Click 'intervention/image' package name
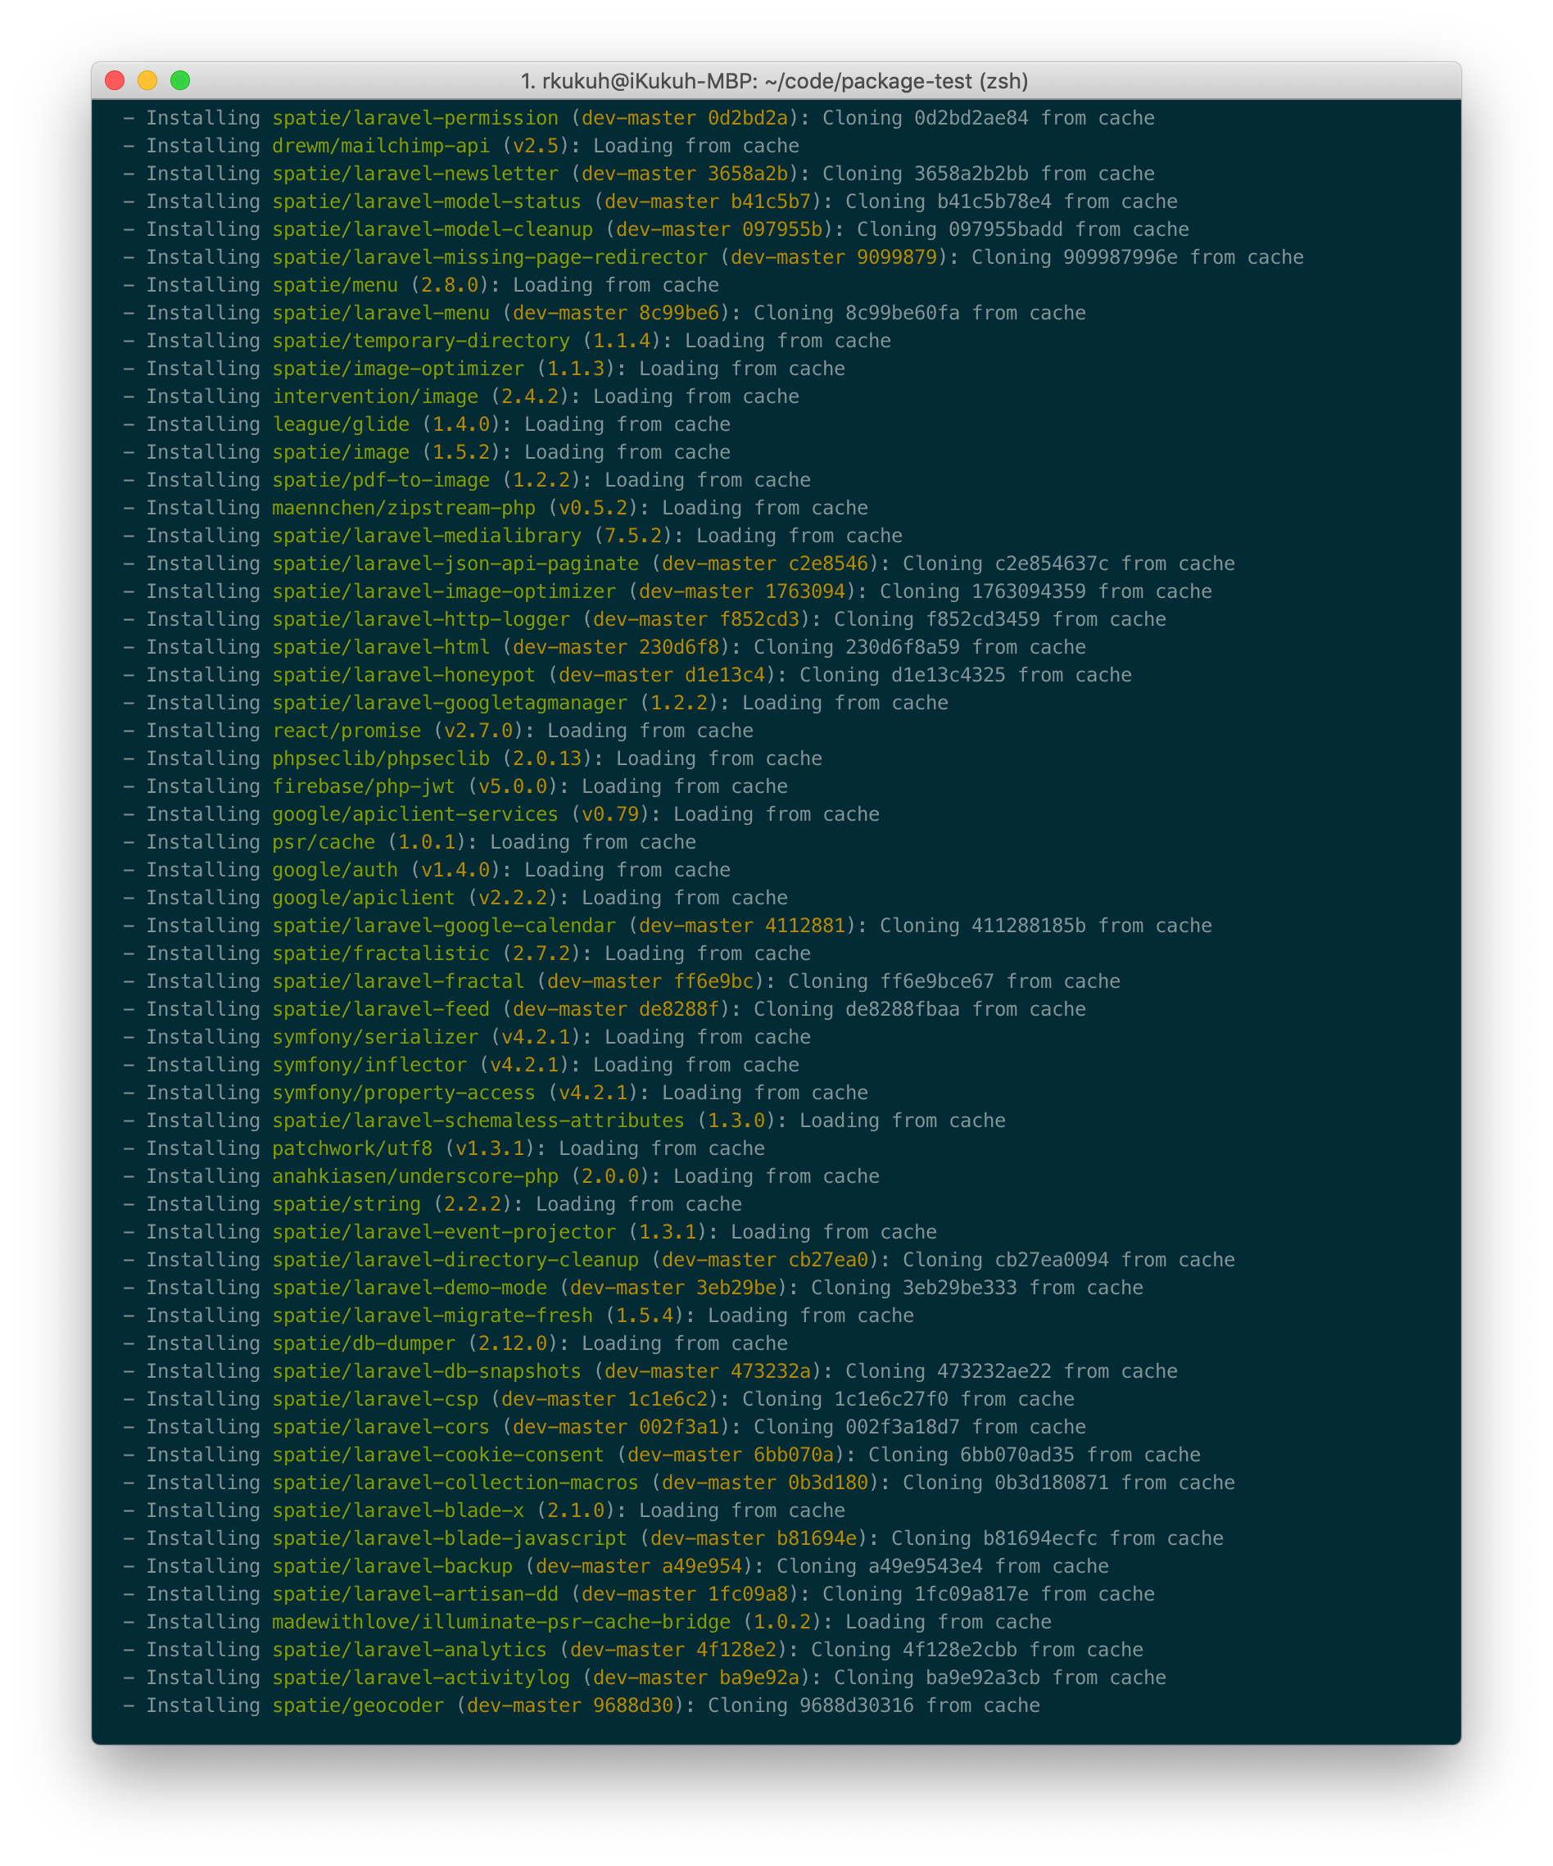 click(376, 396)
